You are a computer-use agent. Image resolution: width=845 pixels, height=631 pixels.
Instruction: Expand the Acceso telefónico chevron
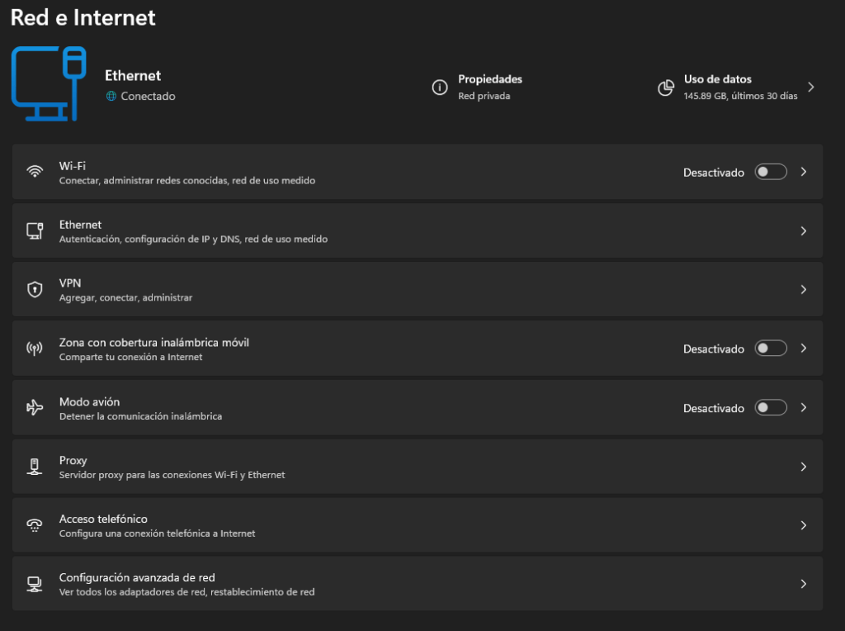(x=804, y=525)
